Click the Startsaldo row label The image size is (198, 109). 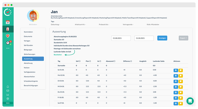61,66
